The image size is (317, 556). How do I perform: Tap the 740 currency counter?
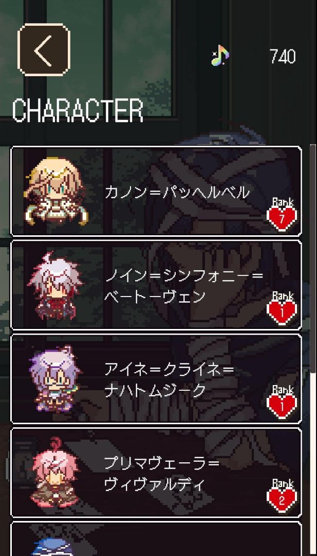tap(283, 57)
